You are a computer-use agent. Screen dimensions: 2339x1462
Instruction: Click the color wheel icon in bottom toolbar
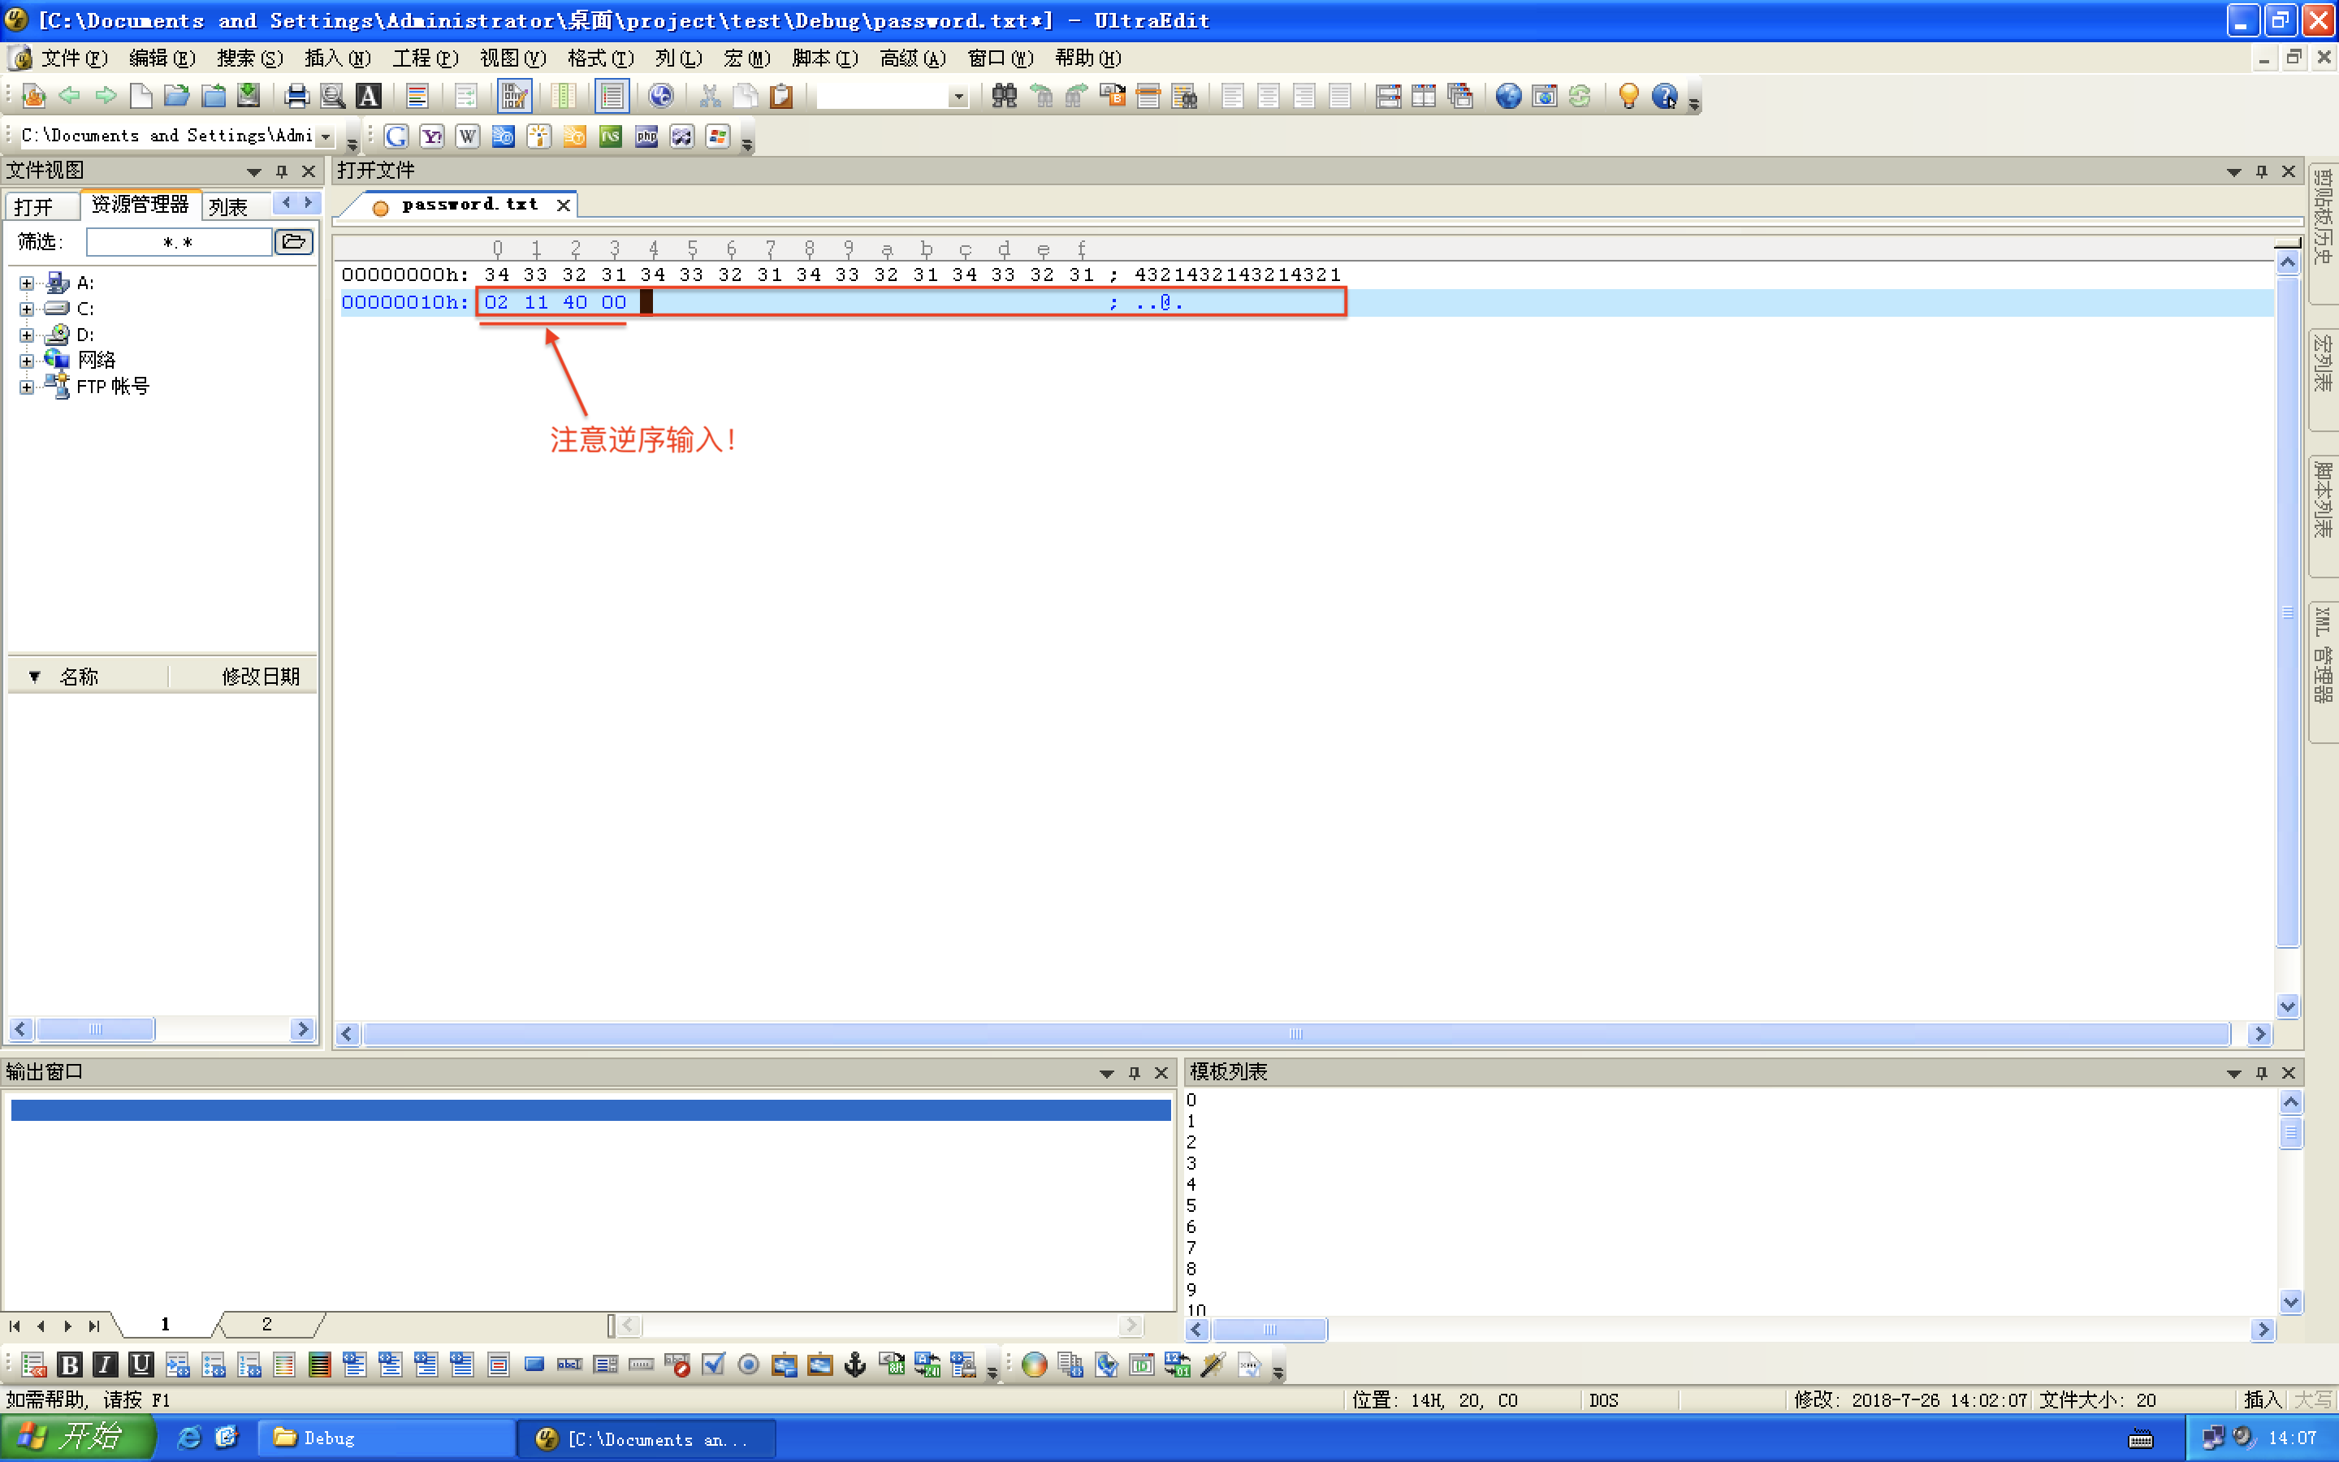[1034, 1365]
